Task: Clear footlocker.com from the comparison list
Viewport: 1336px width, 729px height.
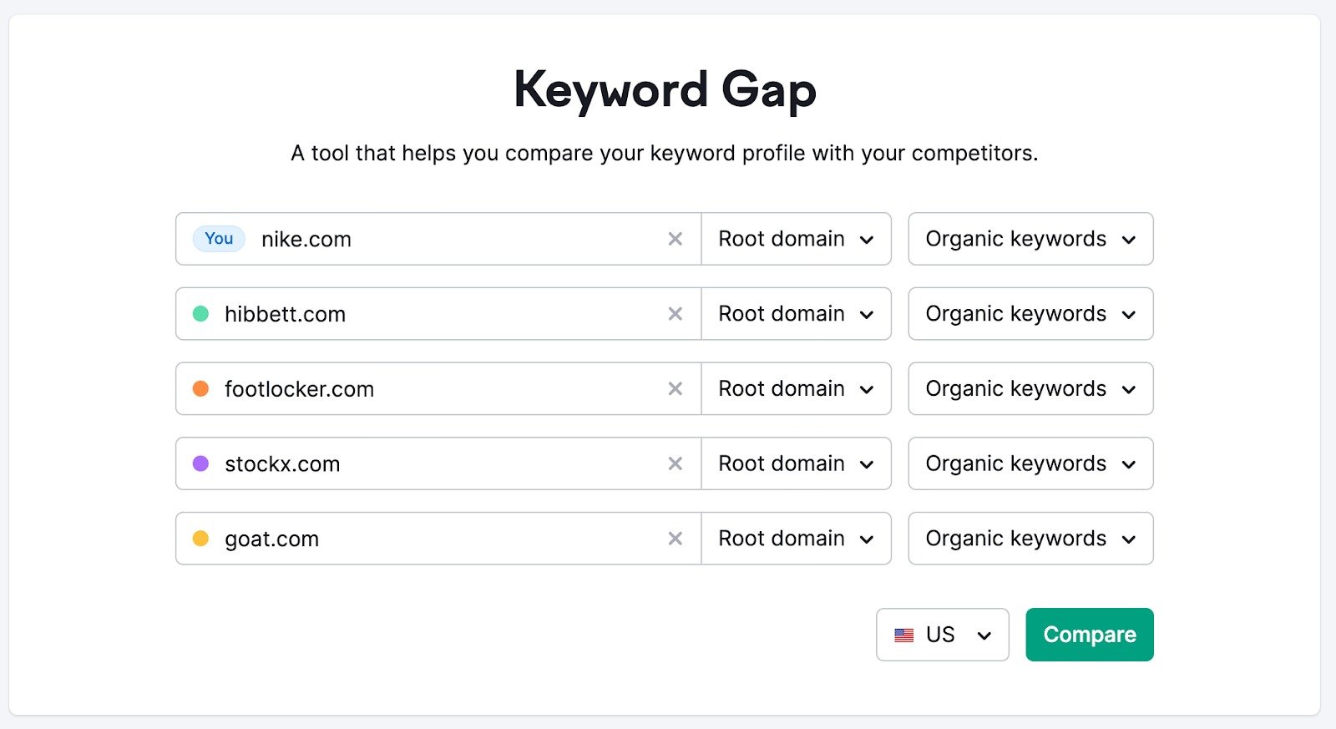Action: 676,388
